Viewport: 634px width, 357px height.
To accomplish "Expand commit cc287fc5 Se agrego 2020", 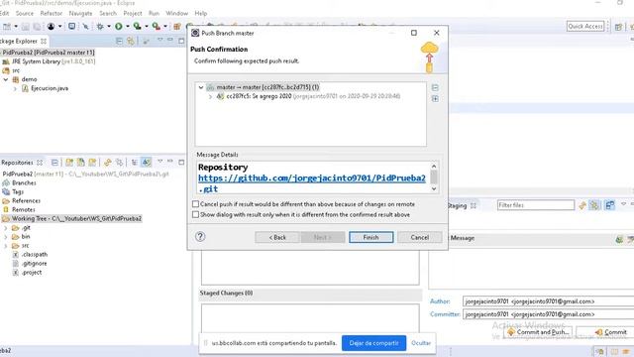I will (210, 96).
